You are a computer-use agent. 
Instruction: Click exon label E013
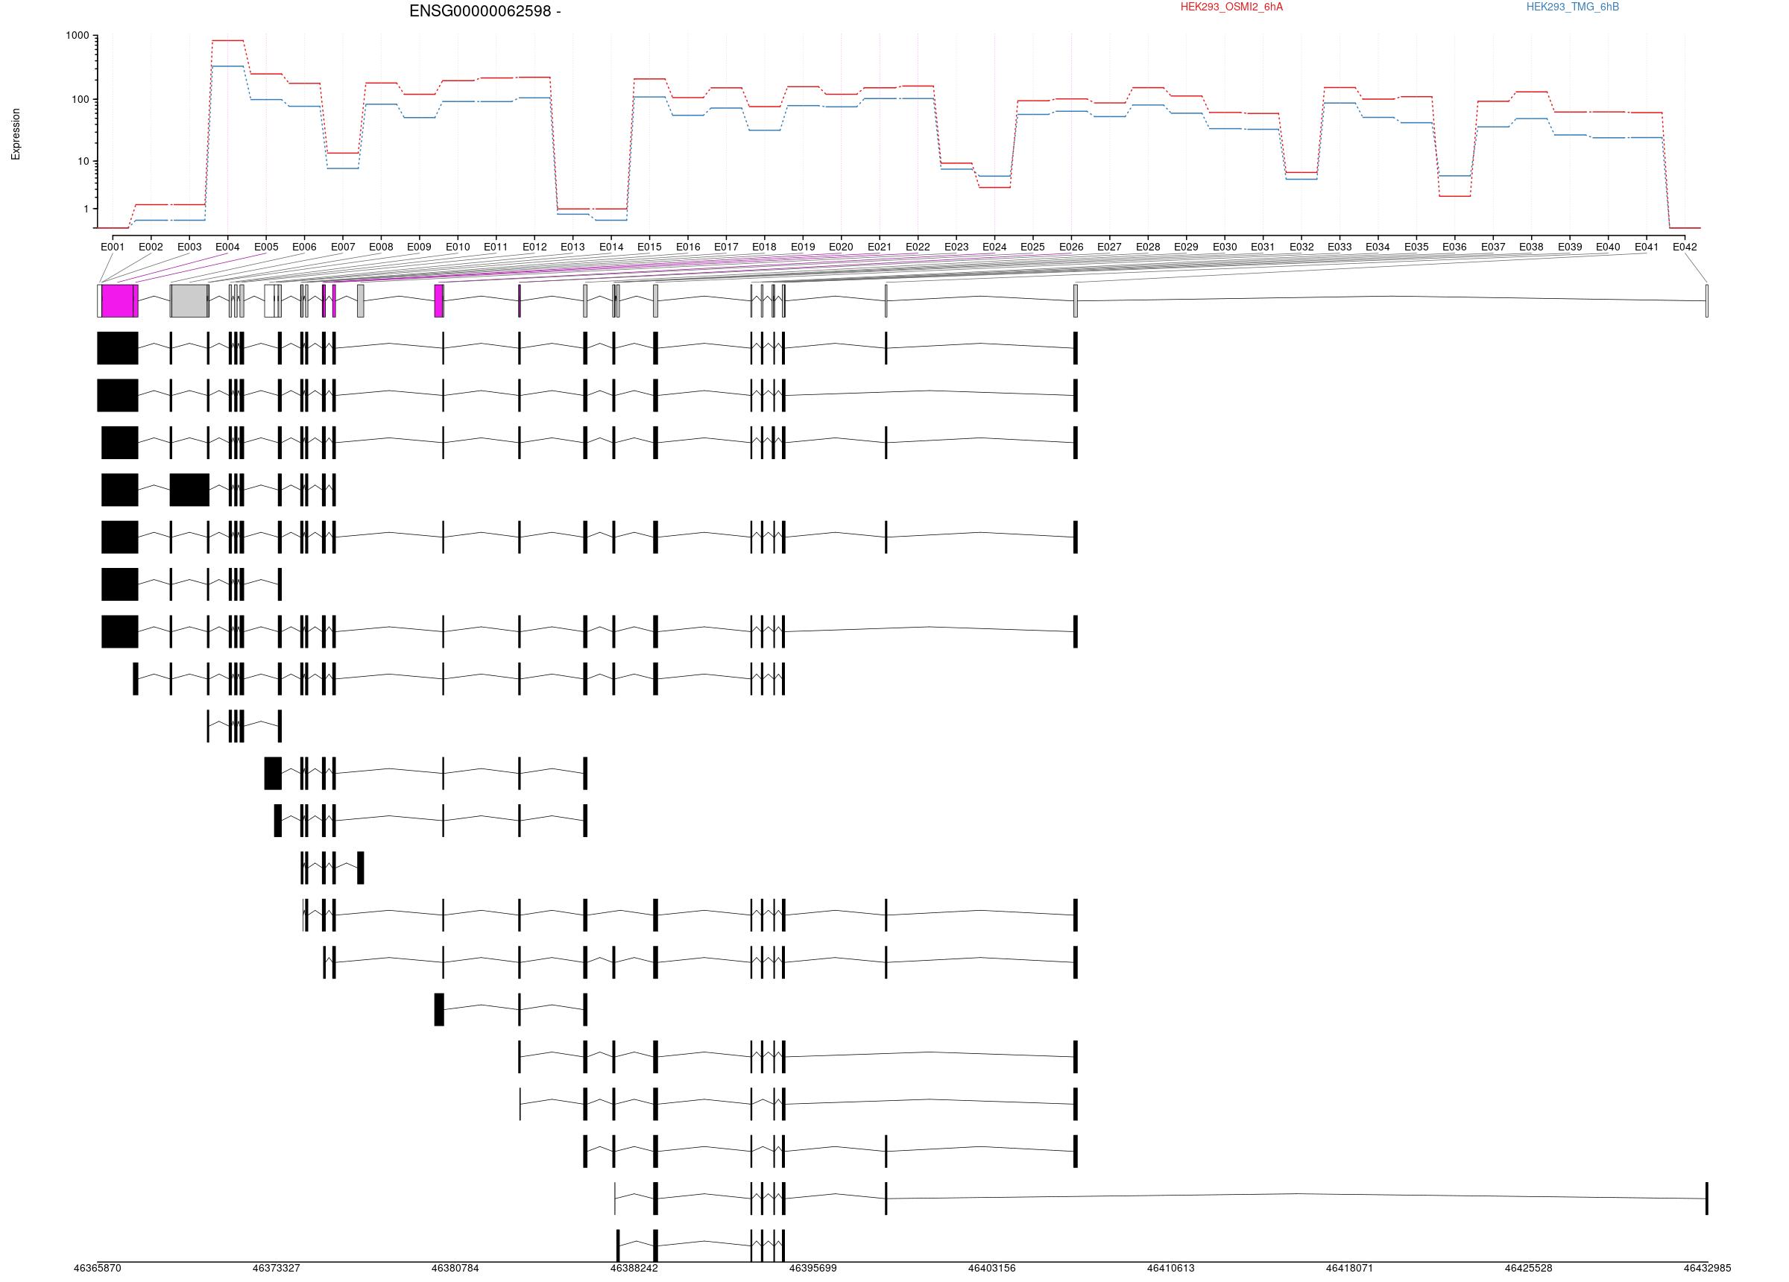[572, 247]
